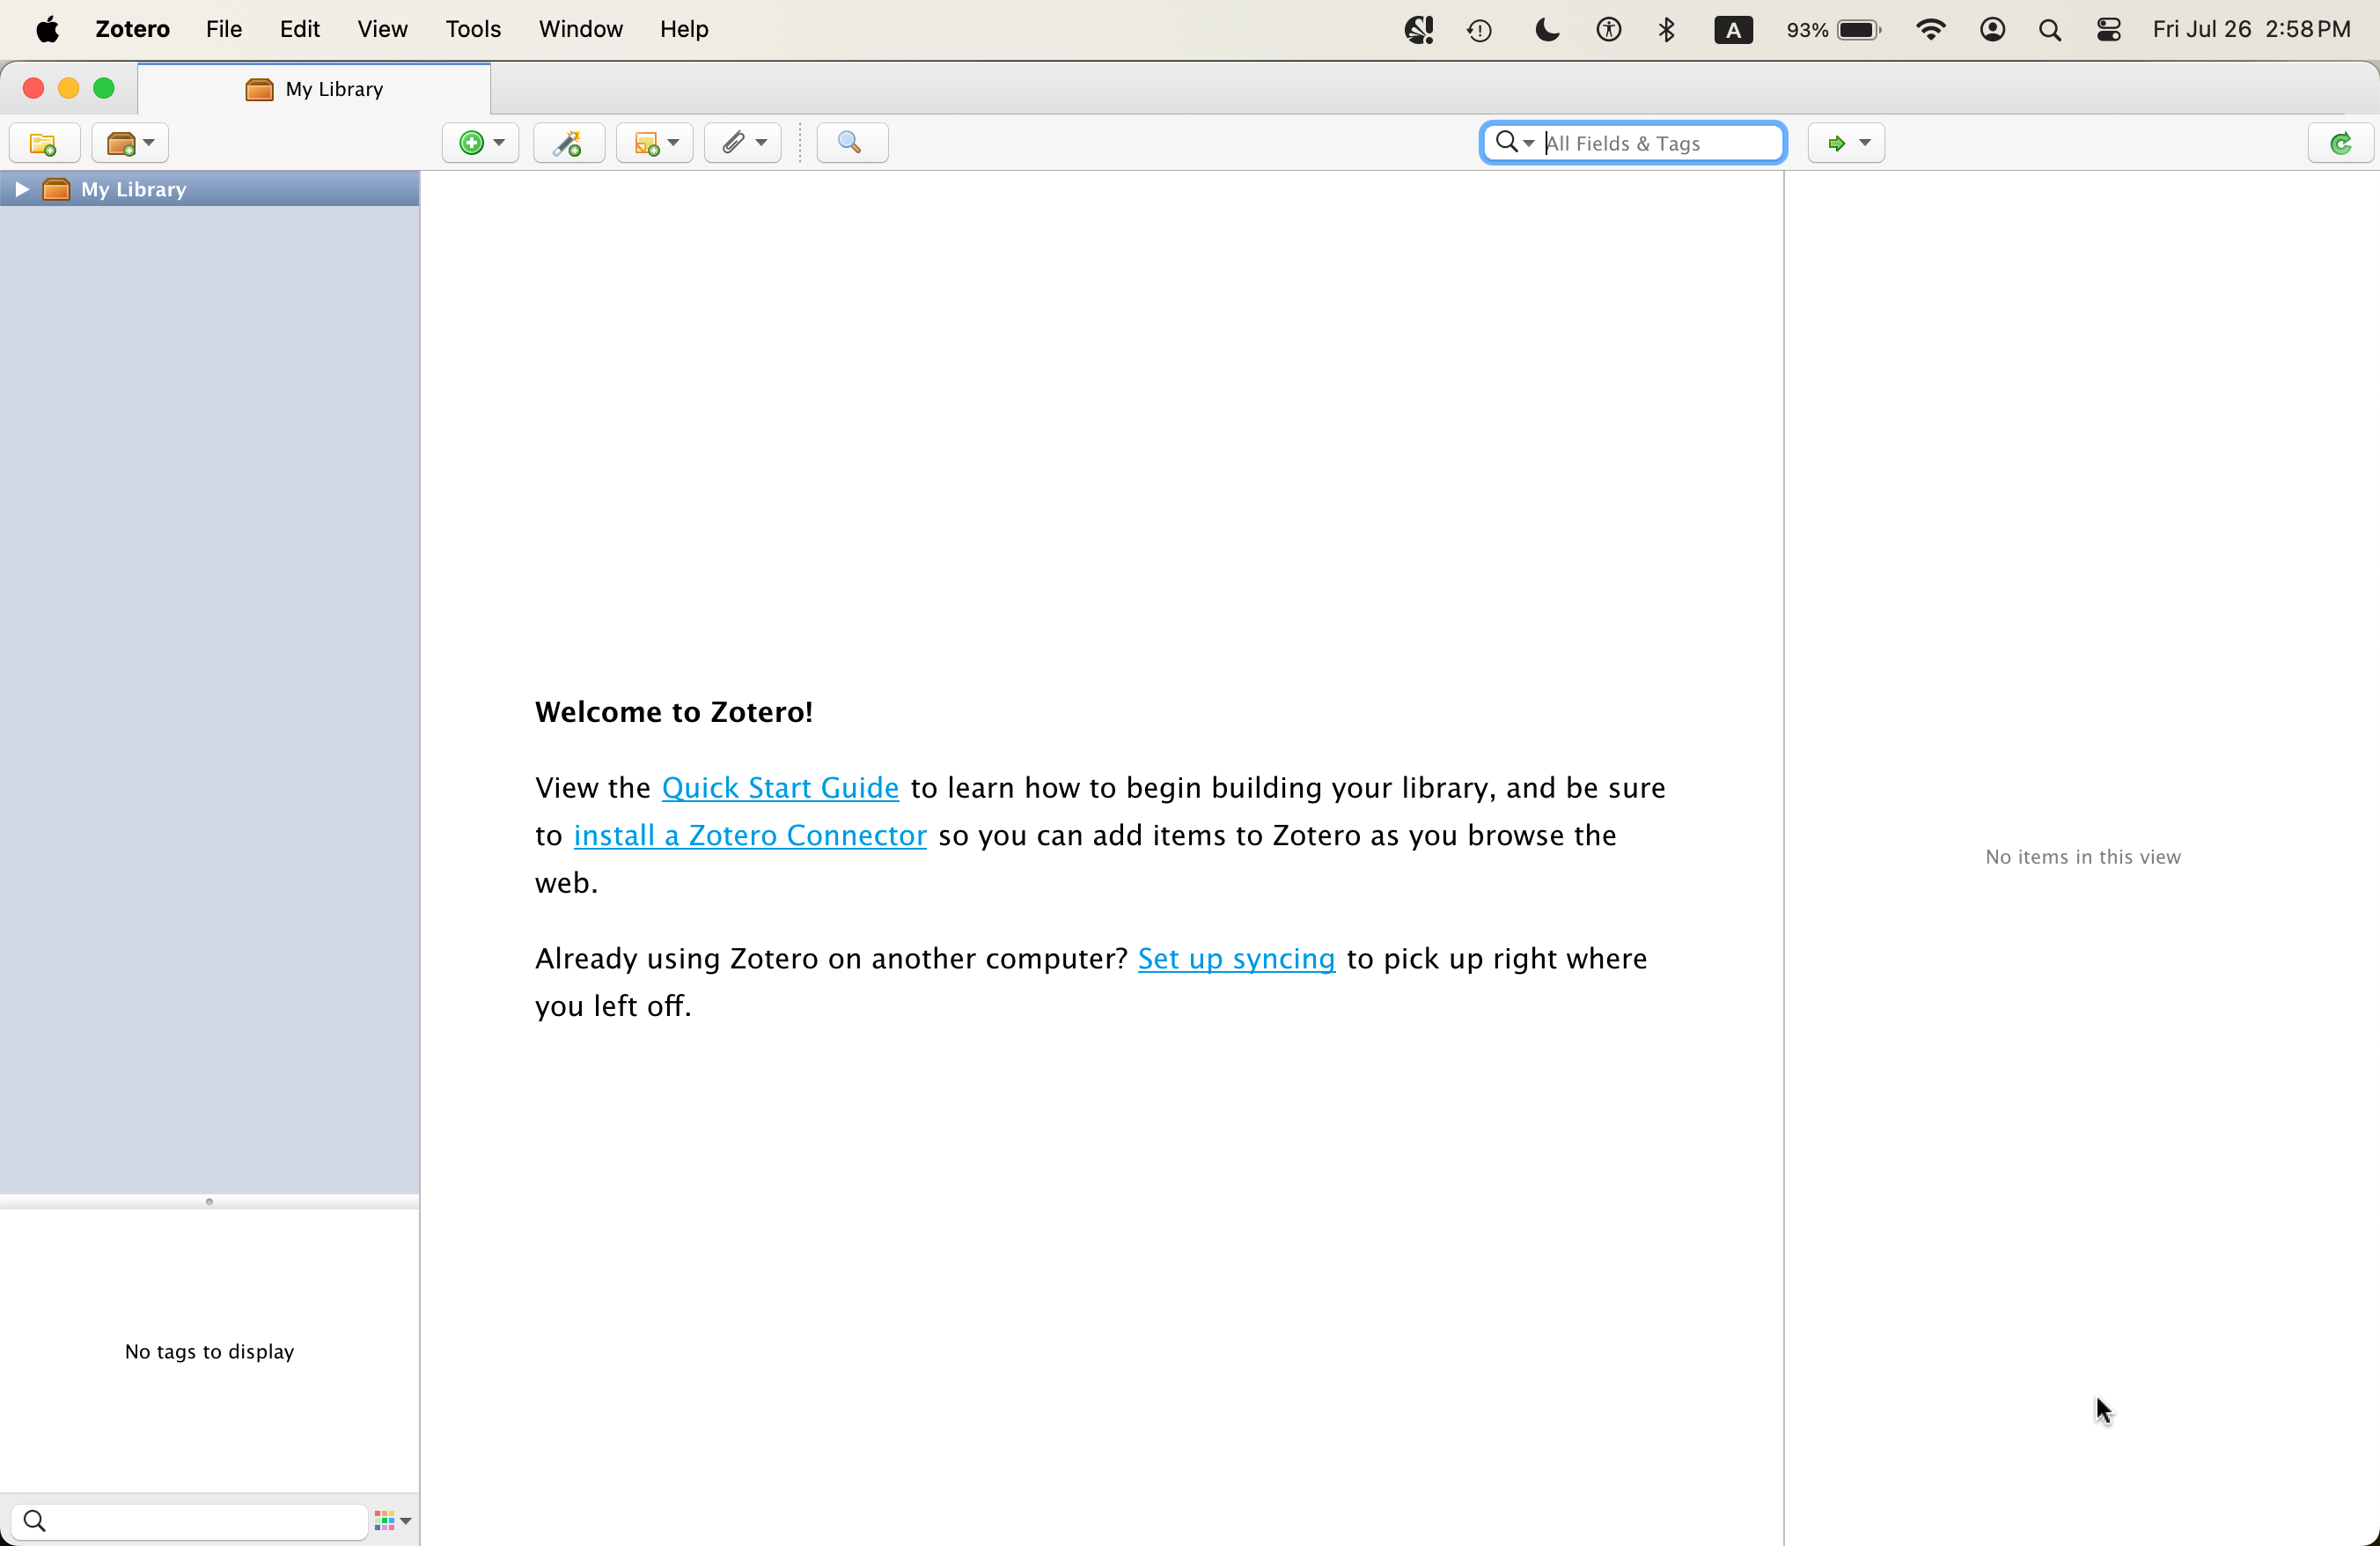Open Advanced Search magnifier icon
Viewport: 2380px width, 1546px height.
click(851, 143)
